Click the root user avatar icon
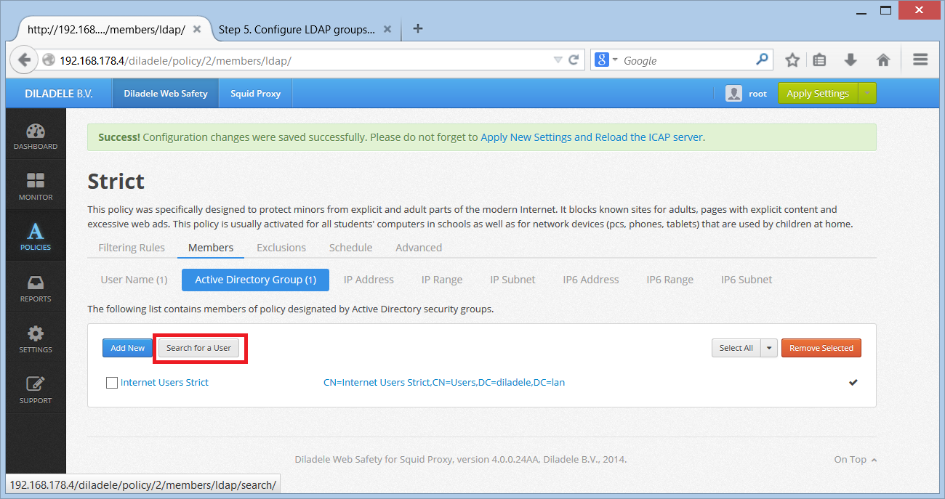945x499 pixels. pyautogui.click(x=733, y=94)
